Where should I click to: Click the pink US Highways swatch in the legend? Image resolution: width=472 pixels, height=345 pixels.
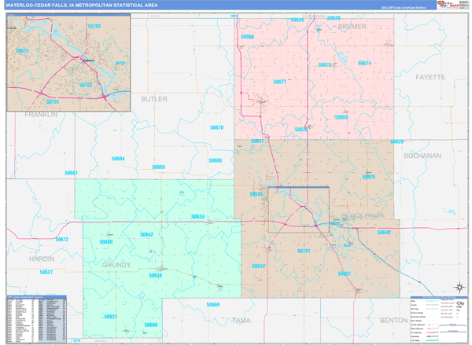point(432,332)
